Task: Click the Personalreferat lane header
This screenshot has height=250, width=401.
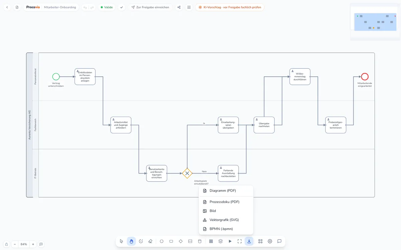Action: point(35,77)
